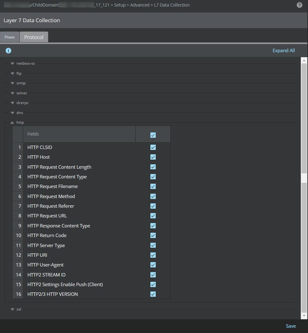The image size is (308, 333).
Task: Click the Expand All link
Action: (284, 51)
